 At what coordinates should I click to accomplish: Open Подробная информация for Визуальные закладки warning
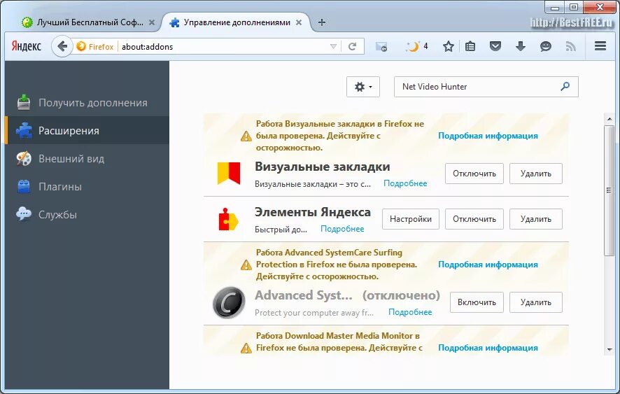point(488,136)
